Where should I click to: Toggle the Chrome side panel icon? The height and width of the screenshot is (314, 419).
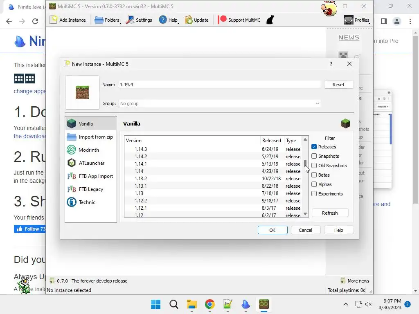[384, 21]
